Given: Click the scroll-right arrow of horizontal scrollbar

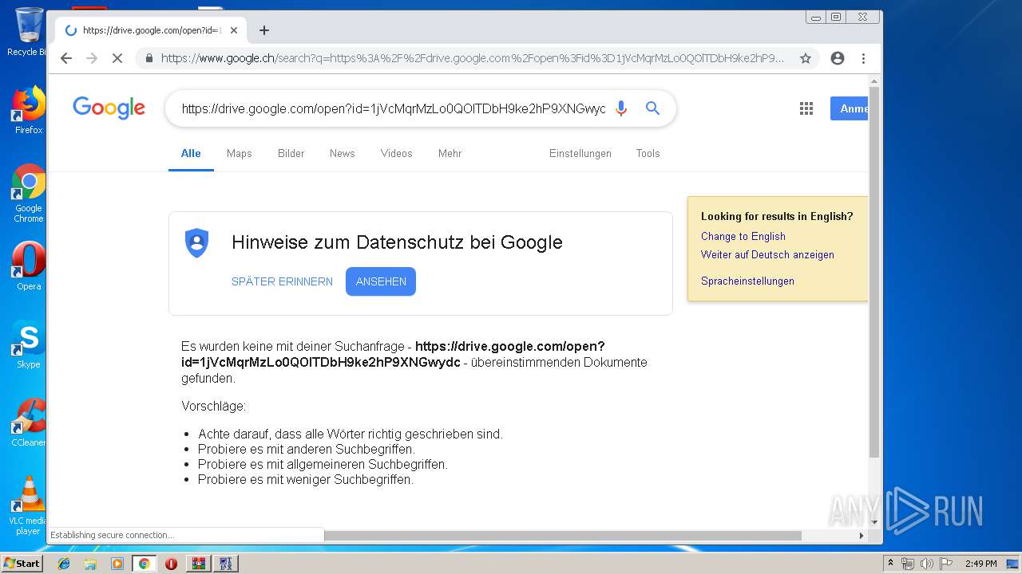Looking at the screenshot, I should (862, 536).
